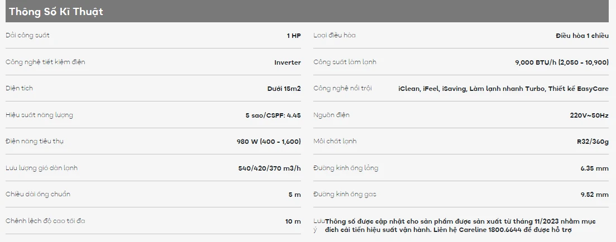Click the "Hiệu suất năng lượng" label
The width and height of the screenshot is (616, 242).
[x=39, y=115]
